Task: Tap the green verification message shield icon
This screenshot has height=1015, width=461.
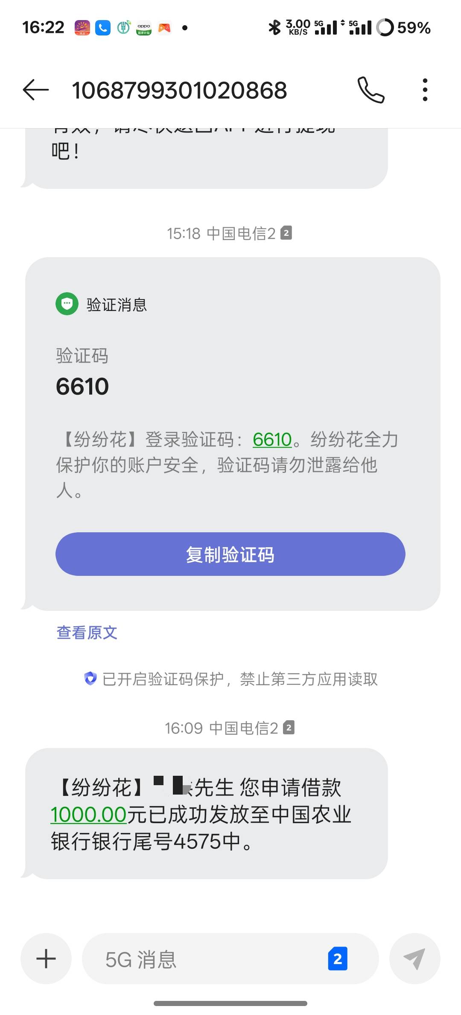Action: click(67, 304)
